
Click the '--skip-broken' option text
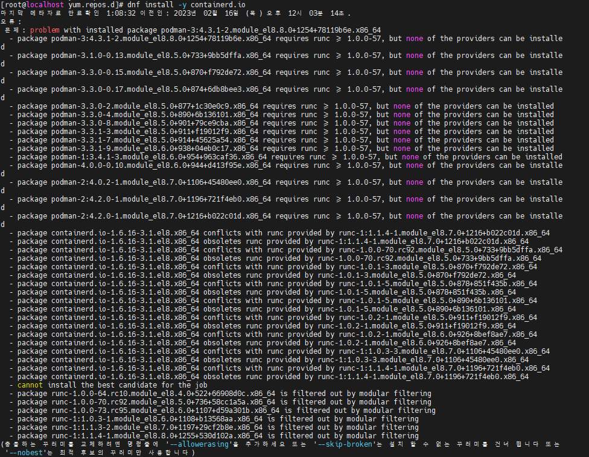click(x=345, y=444)
